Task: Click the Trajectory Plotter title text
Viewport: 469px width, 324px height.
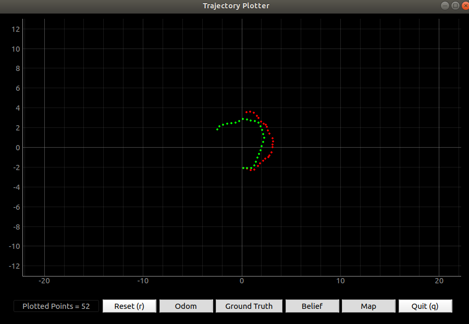Action: pyautogui.click(x=236, y=6)
